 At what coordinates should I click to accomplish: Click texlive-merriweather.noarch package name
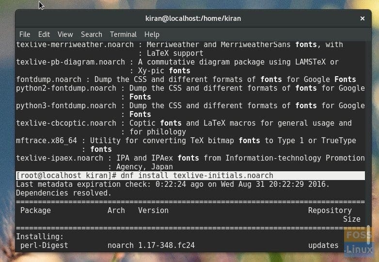tap(75, 45)
